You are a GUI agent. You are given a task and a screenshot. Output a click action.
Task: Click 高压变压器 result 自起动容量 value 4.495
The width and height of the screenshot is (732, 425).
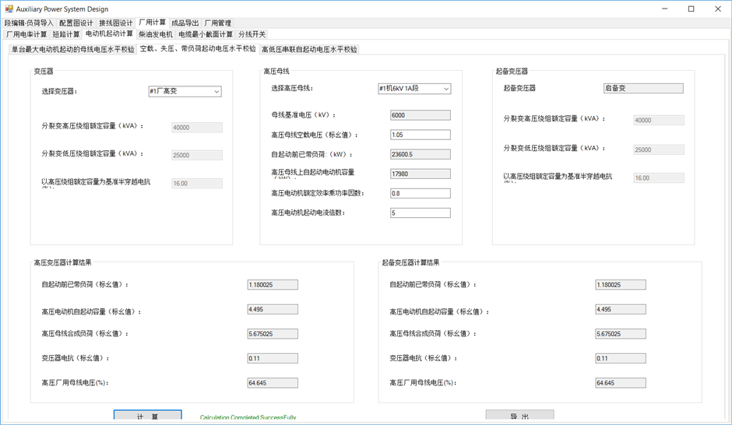click(x=273, y=309)
